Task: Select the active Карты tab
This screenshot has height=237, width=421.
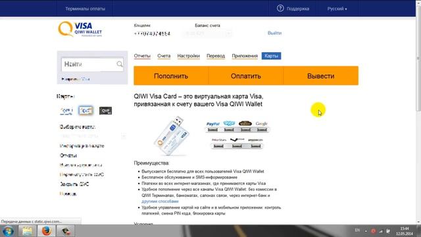Action: [271, 56]
